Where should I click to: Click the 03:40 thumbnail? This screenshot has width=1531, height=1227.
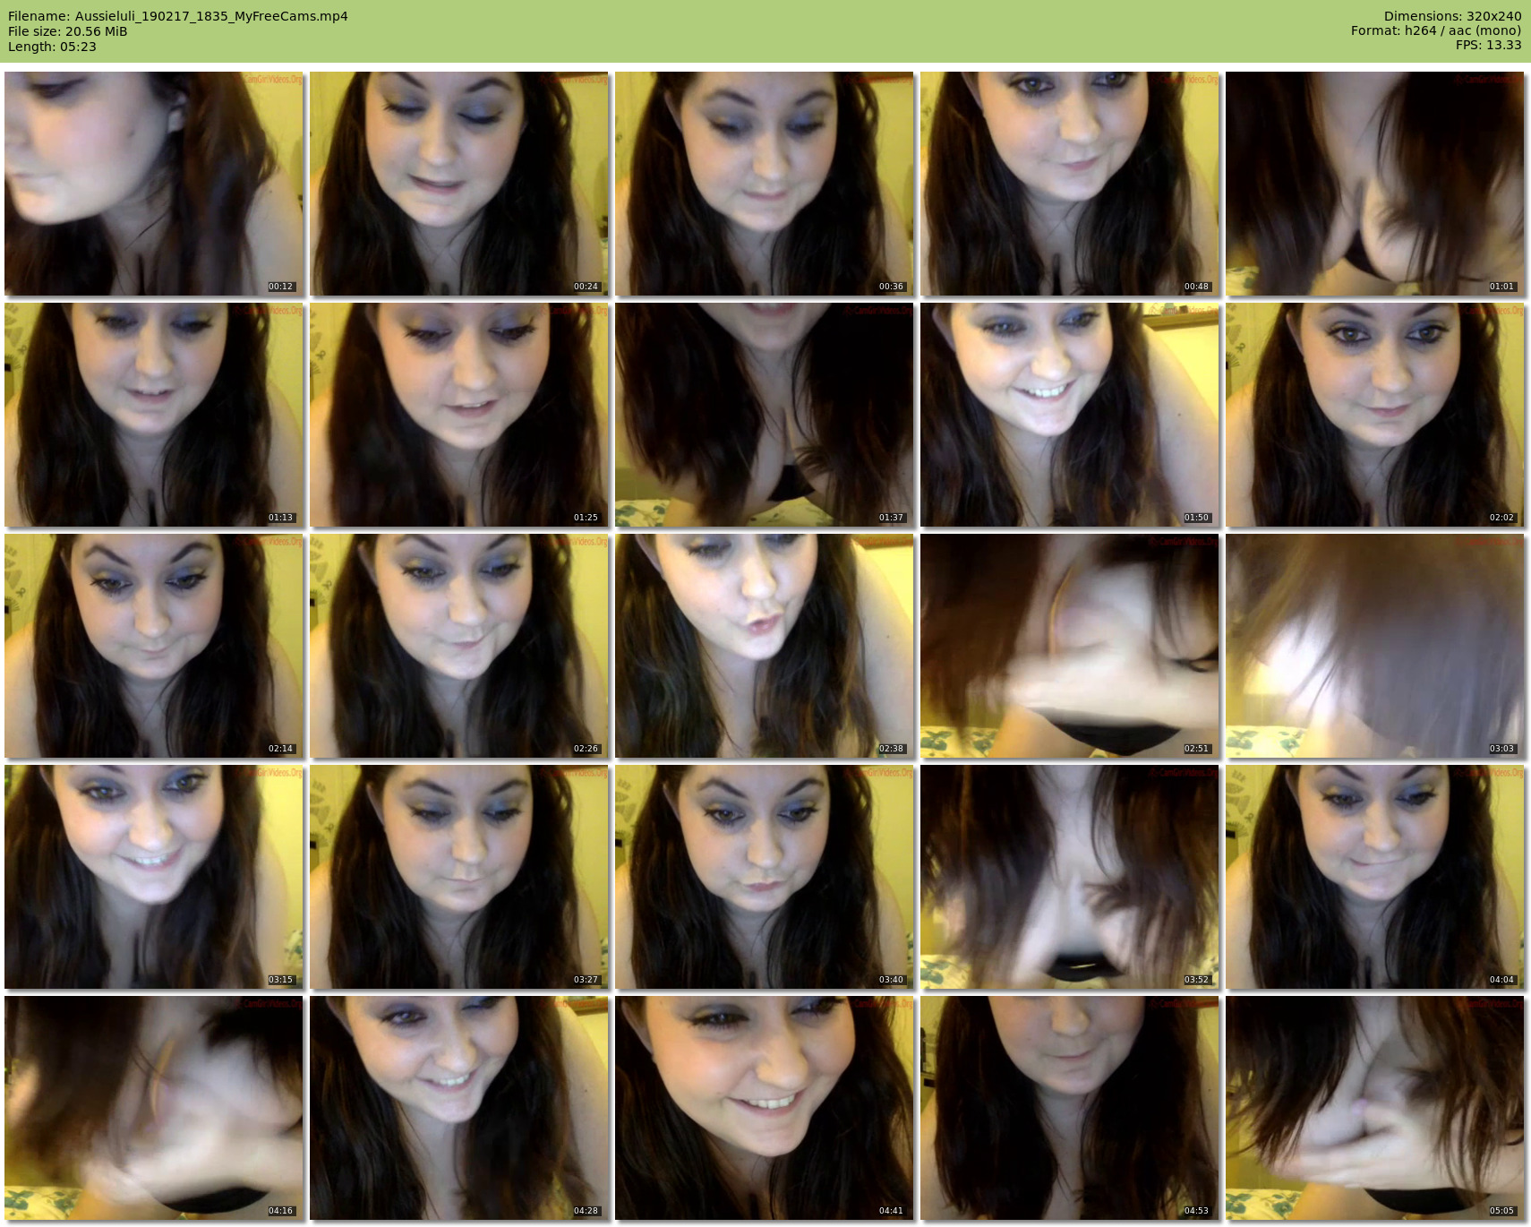click(765, 877)
